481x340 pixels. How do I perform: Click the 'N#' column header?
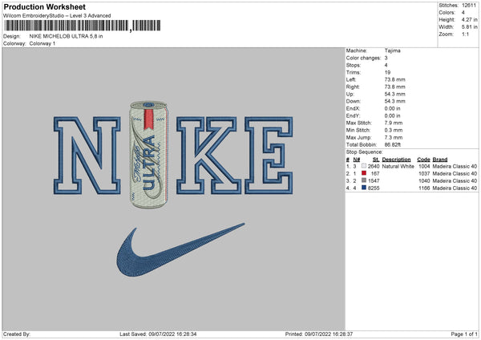(357, 160)
